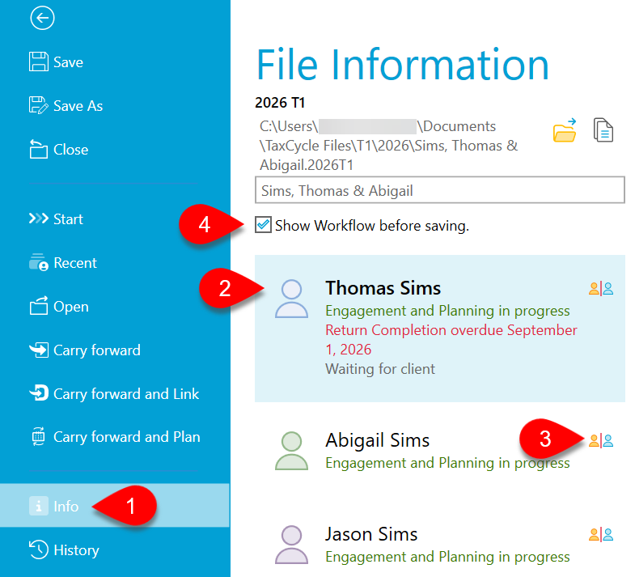Click uncouple icon beside Abigail Sims
The image size is (635, 577).
(x=601, y=440)
